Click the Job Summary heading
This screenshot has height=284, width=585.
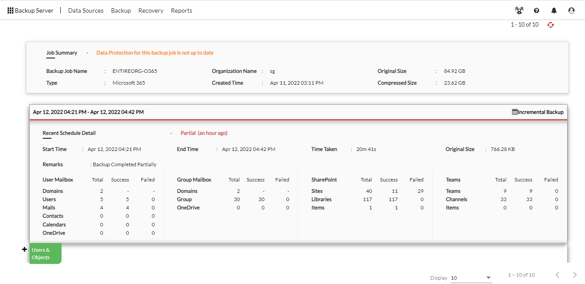[62, 53]
